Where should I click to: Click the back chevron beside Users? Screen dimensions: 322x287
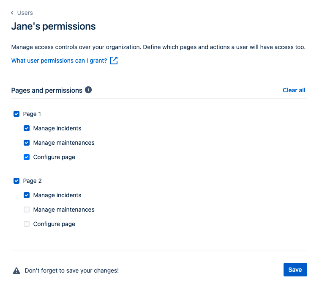tap(12, 13)
